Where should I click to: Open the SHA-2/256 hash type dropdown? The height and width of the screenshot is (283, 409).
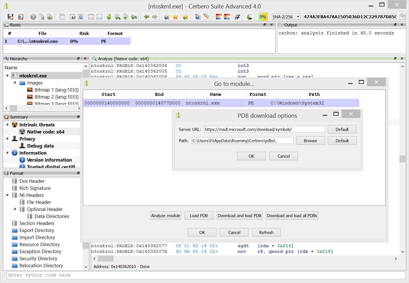coord(286,17)
